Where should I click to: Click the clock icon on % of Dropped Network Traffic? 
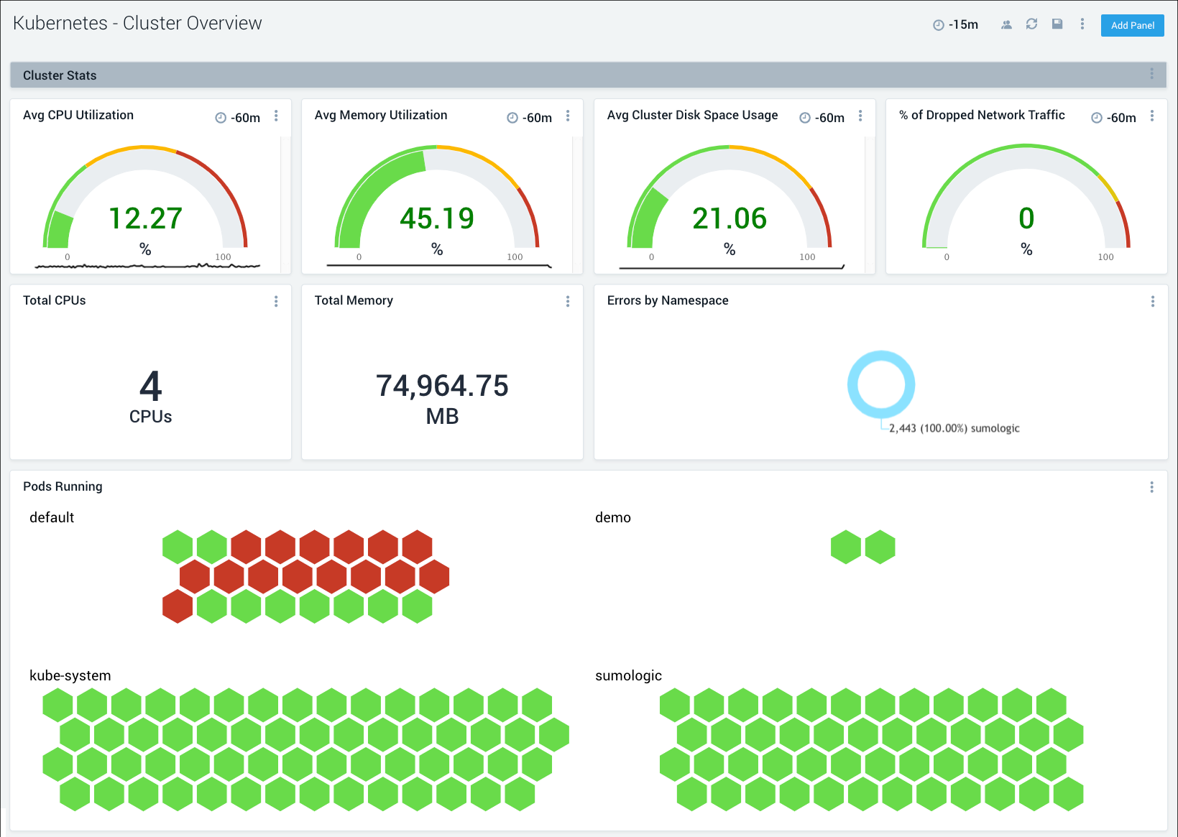tap(1096, 117)
